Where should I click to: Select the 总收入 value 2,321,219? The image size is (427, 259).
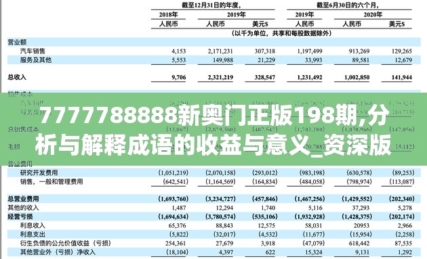220,78
